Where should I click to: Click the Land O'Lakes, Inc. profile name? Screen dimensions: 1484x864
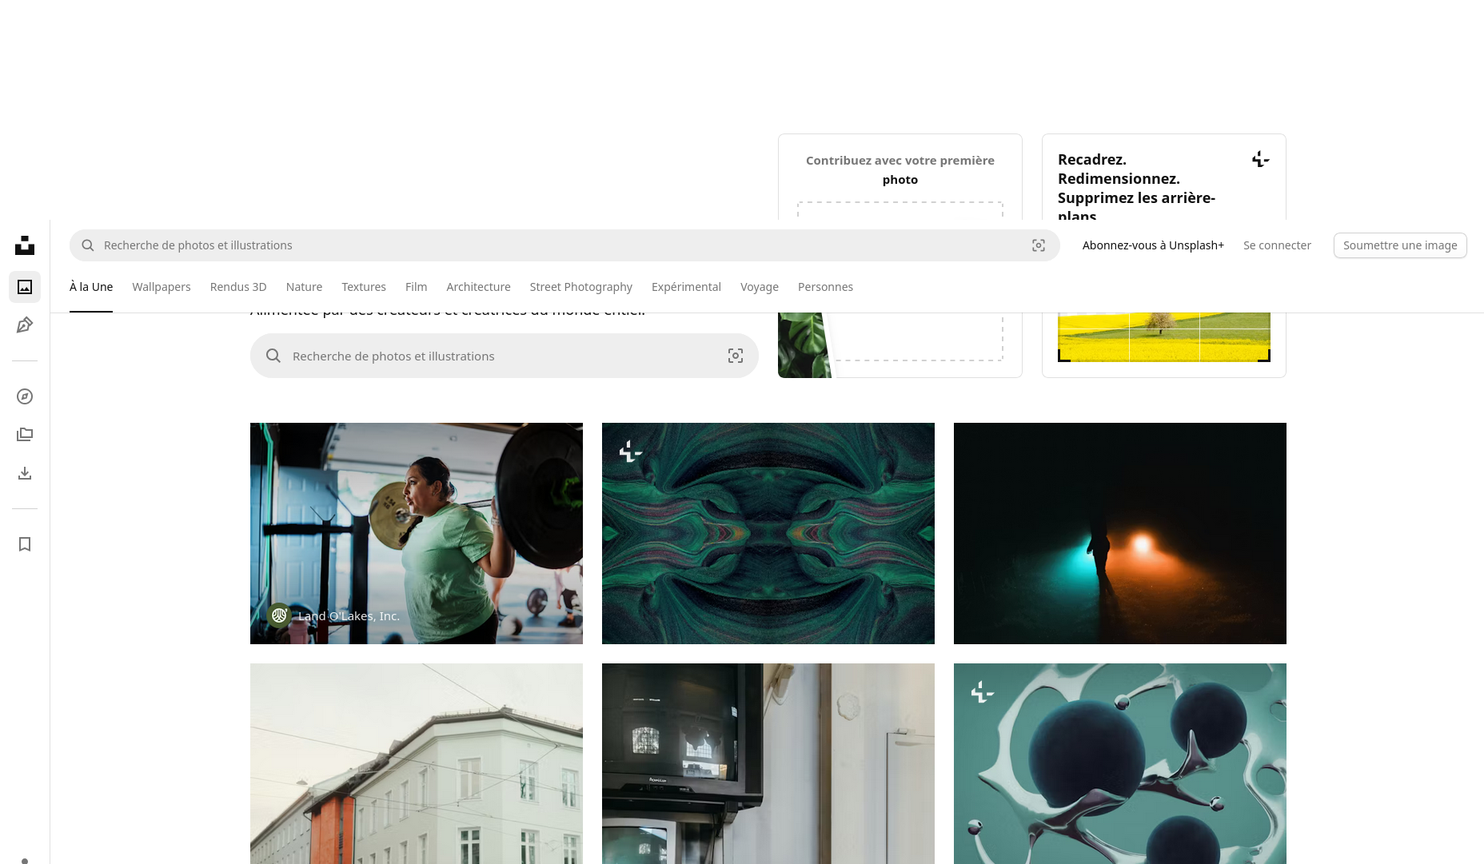click(349, 616)
